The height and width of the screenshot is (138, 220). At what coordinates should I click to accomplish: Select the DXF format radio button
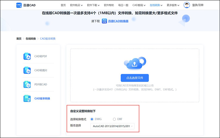(x=114, y=119)
